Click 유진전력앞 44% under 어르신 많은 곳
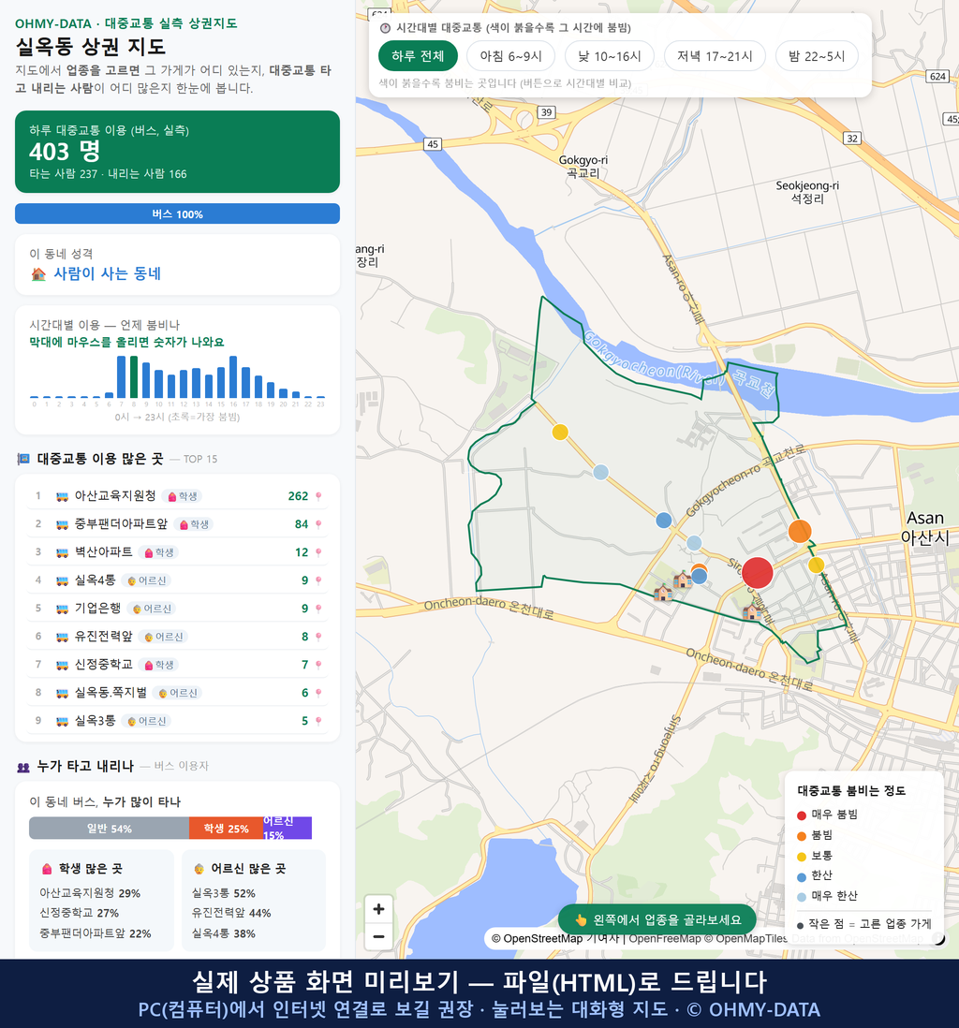 tap(231, 913)
